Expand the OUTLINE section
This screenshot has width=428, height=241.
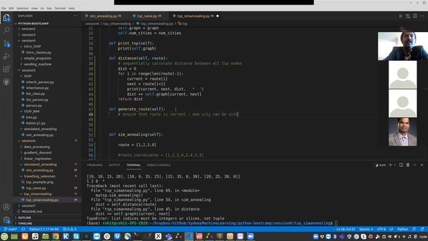click(x=24, y=218)
